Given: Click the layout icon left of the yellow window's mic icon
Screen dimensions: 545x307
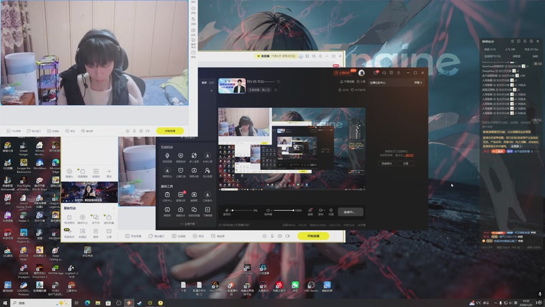Looking at the screenshot, I should 264,236.
